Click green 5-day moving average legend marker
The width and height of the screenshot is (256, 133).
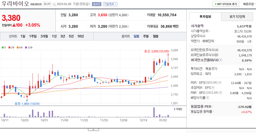tap(3, 48)
